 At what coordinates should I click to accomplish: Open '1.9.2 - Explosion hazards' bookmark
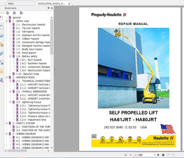(33, 63)
